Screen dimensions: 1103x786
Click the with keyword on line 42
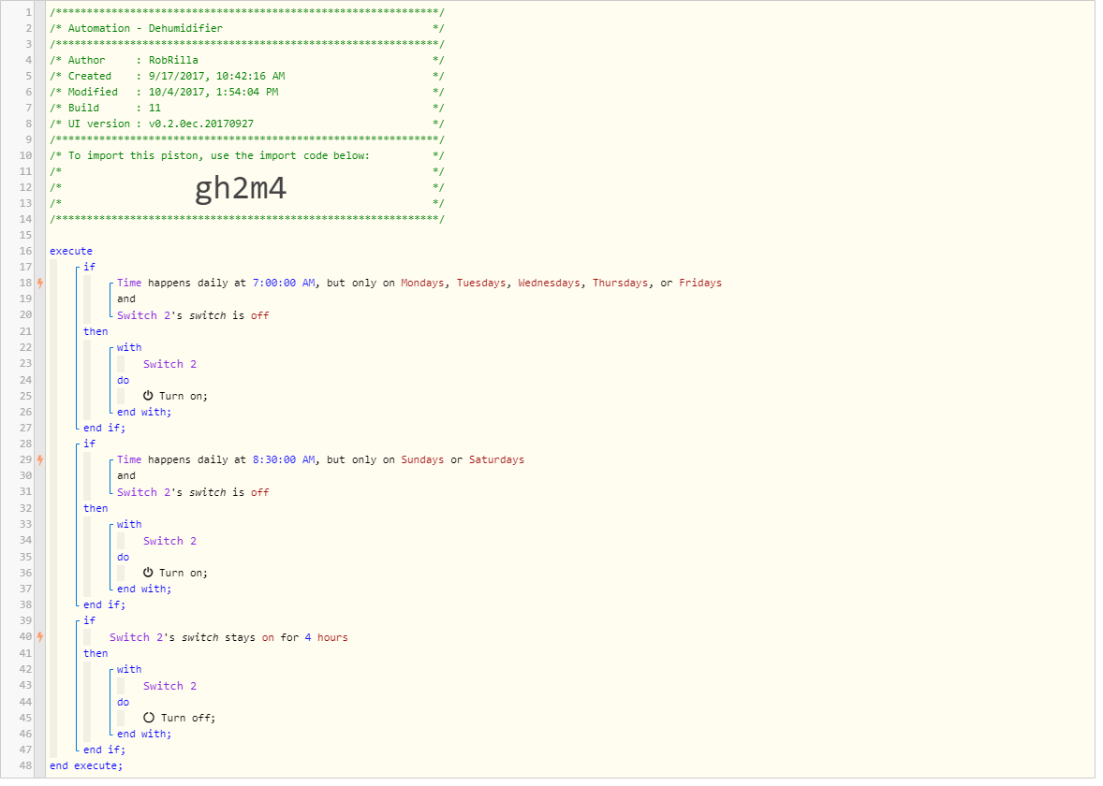tap(129, 670)
